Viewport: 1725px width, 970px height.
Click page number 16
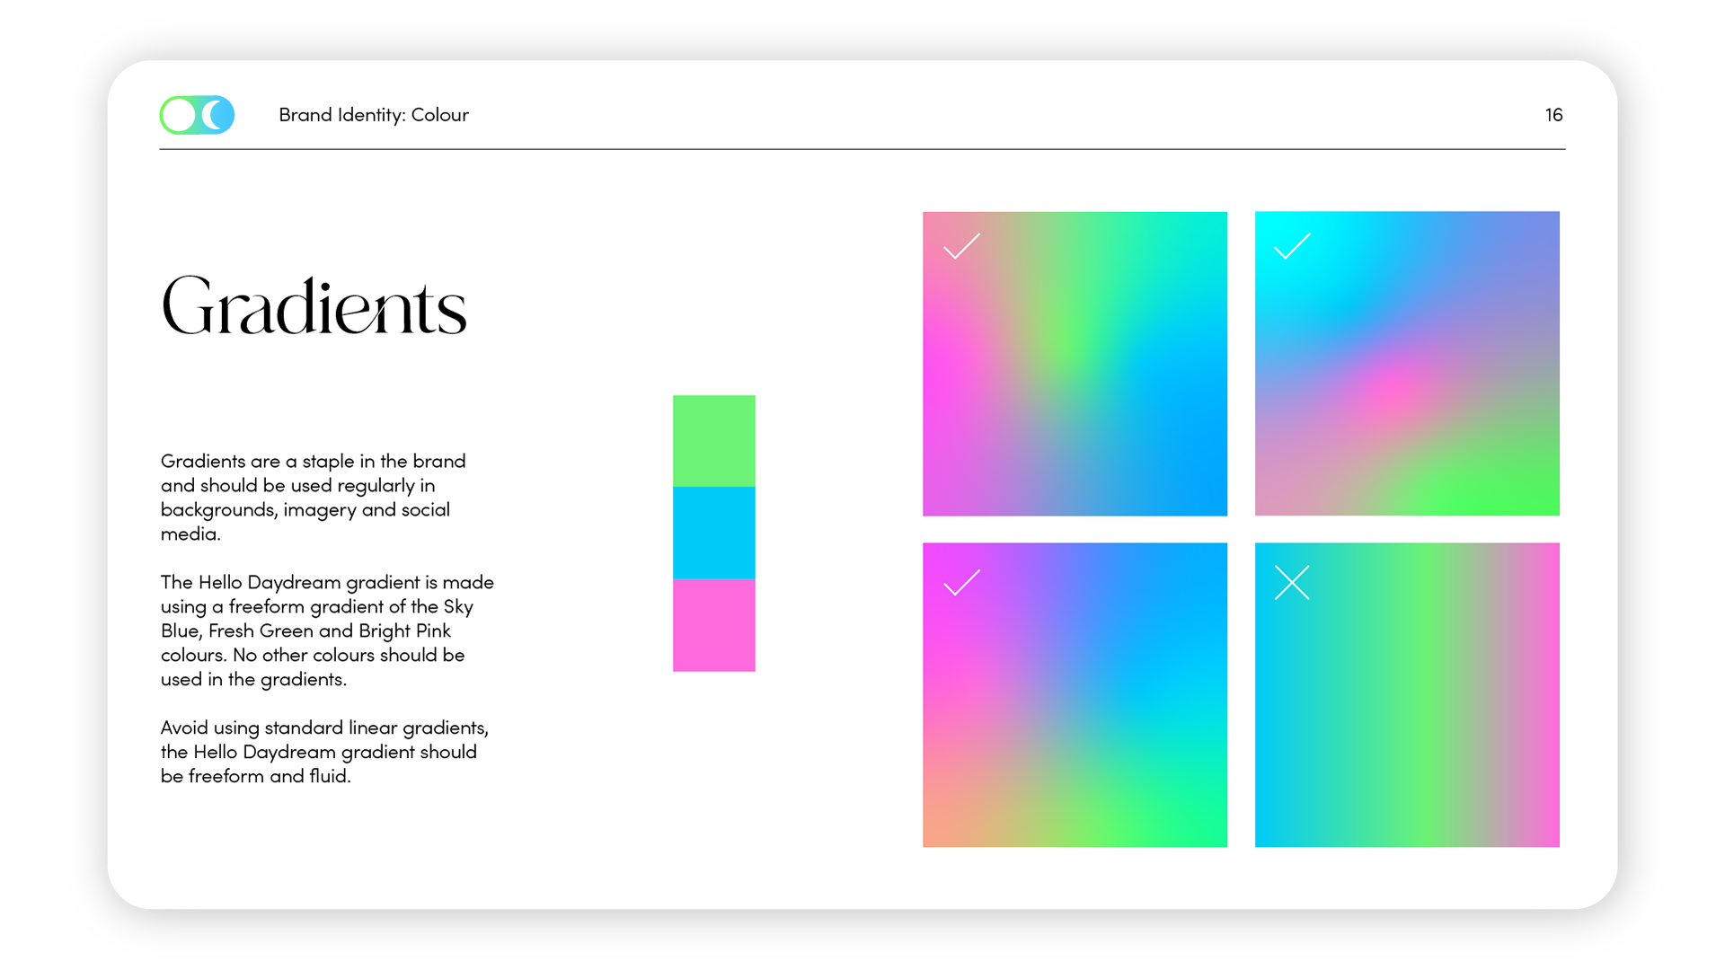(x=1554, y=115)
